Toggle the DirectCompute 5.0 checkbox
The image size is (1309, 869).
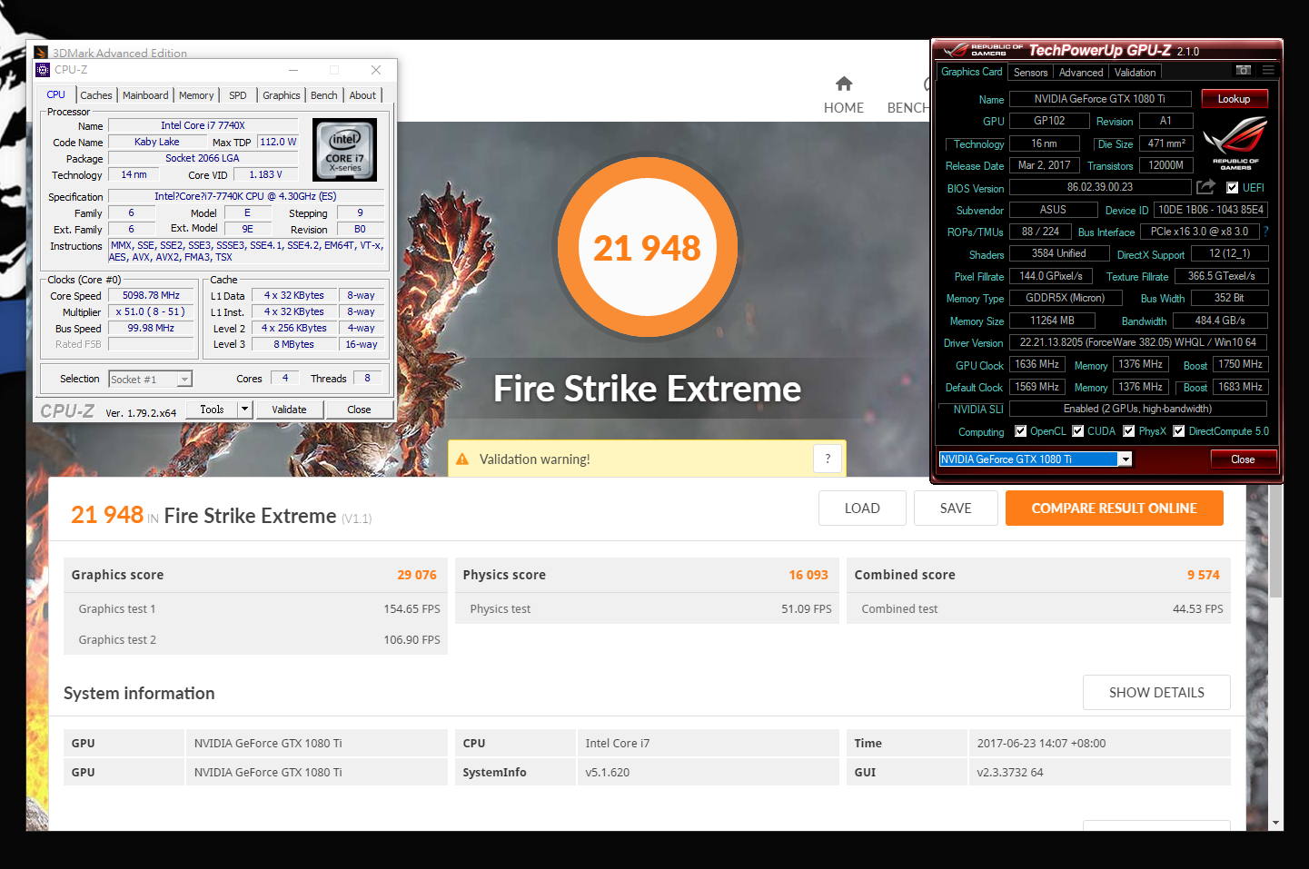[1179, 431]
